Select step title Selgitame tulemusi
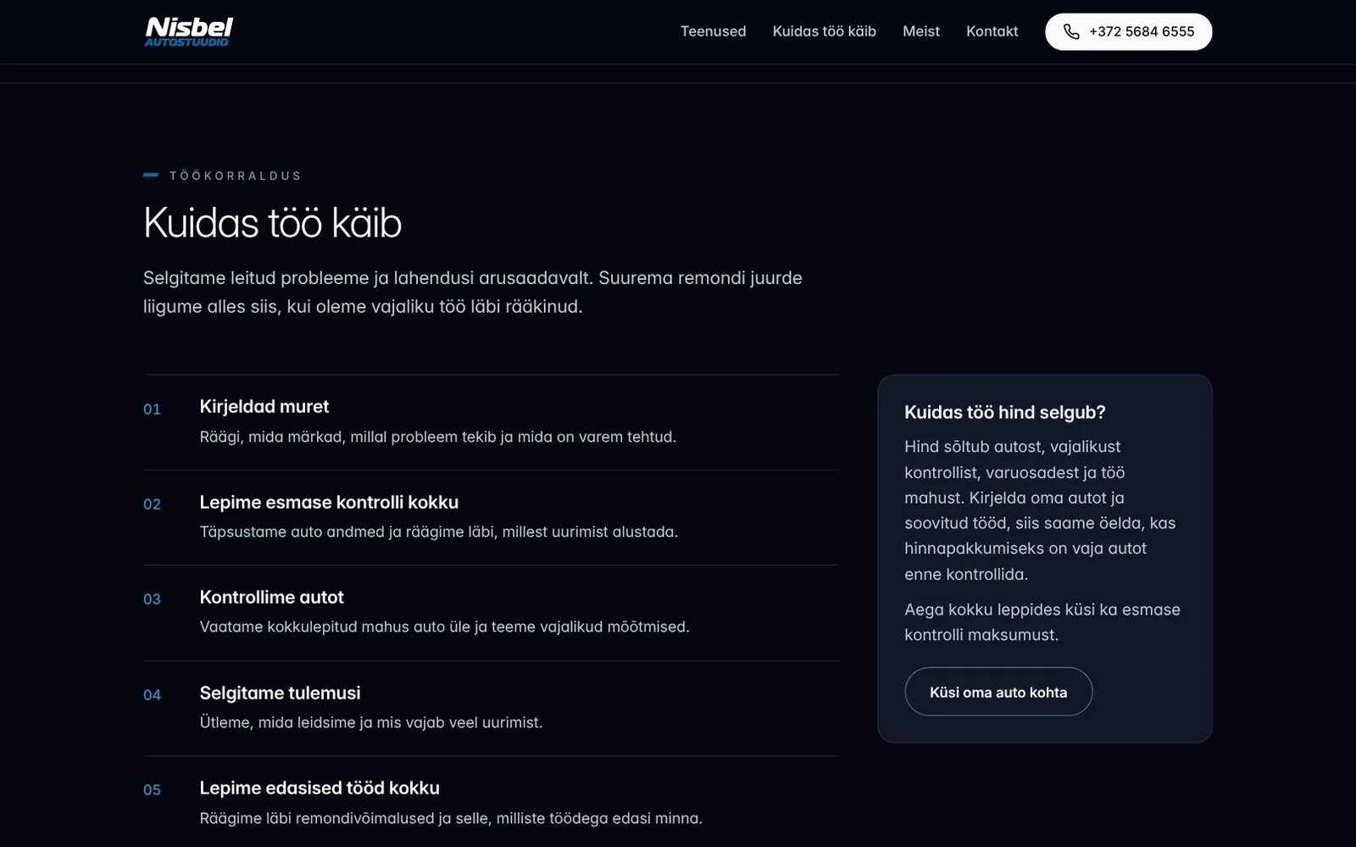This screenshot has width=1356, height=847. (x=280, y=693)
